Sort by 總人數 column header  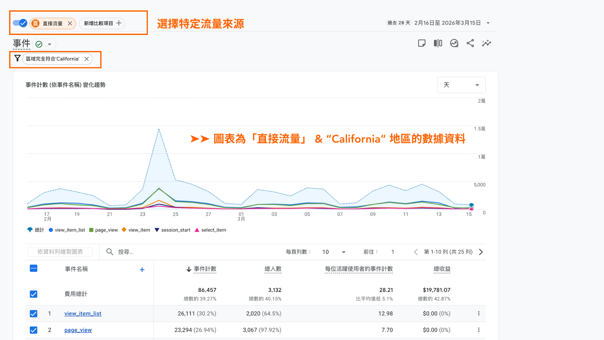[273, 269]
